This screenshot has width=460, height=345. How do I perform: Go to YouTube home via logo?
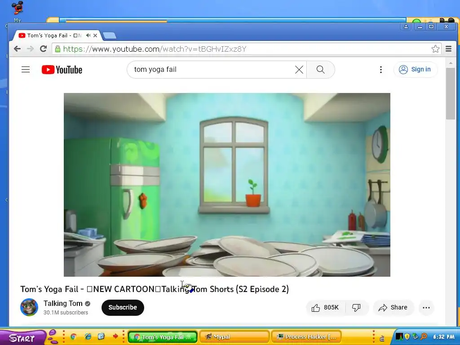62,70
